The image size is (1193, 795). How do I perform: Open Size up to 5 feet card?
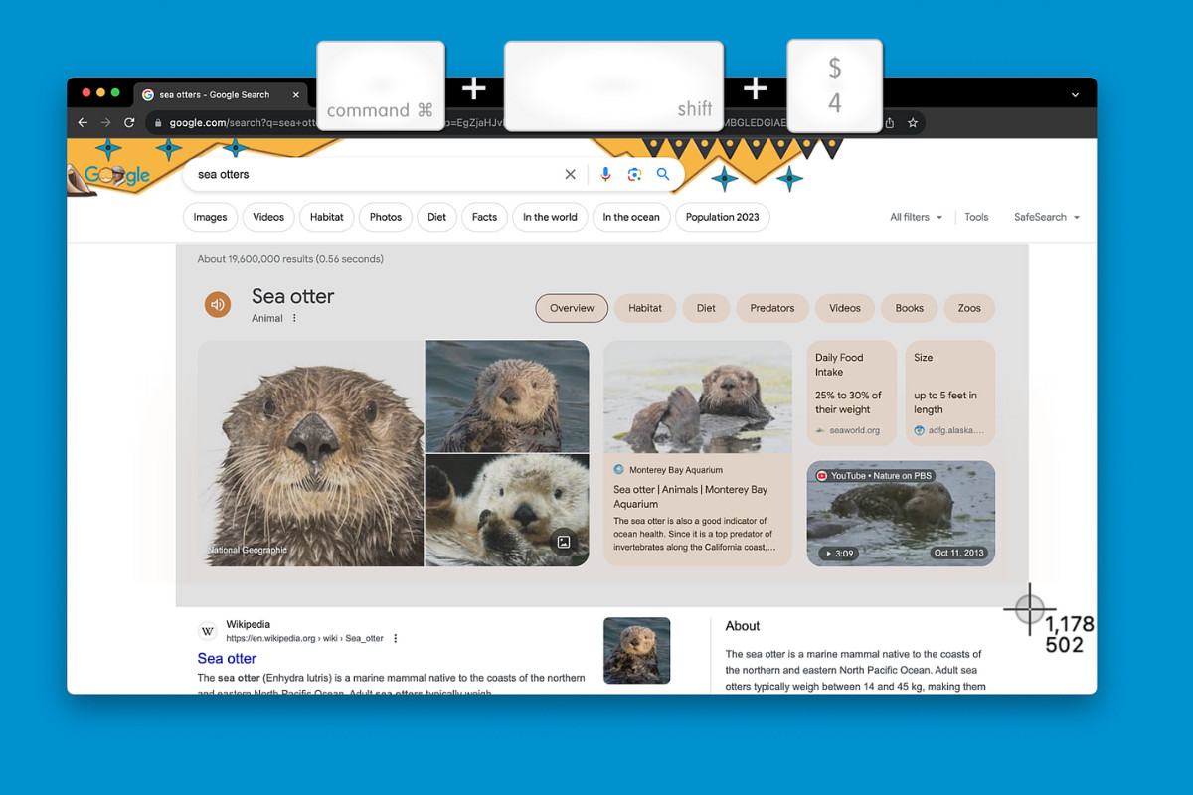coord(950,394)
